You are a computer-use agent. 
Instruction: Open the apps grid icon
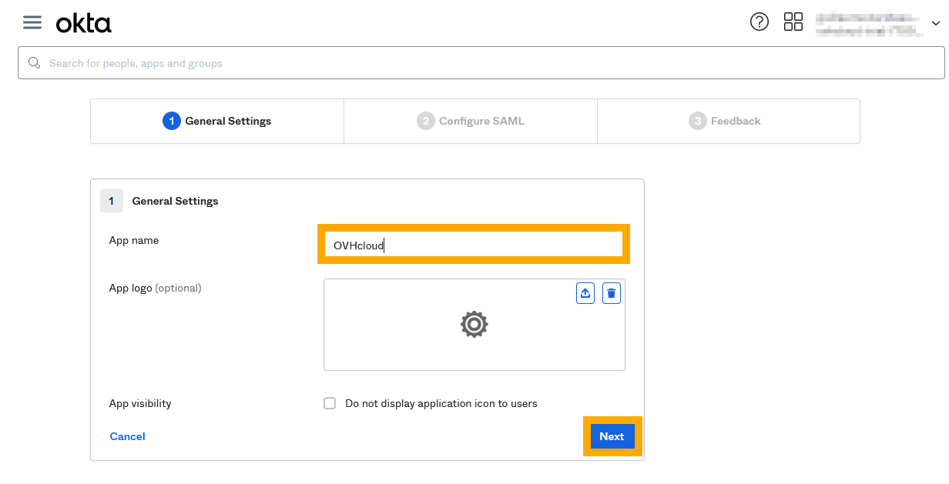[x=793, y=22]
